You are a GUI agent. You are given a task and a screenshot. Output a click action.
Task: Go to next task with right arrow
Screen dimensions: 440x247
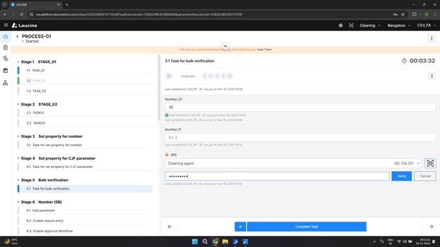[431, 227]
